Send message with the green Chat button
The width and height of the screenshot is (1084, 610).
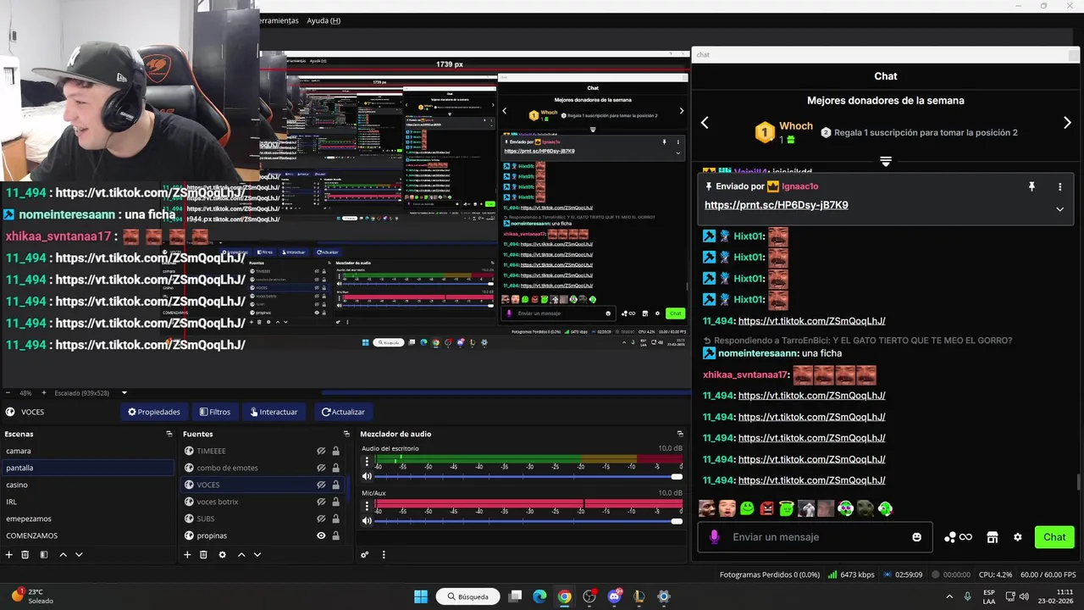1054,537
